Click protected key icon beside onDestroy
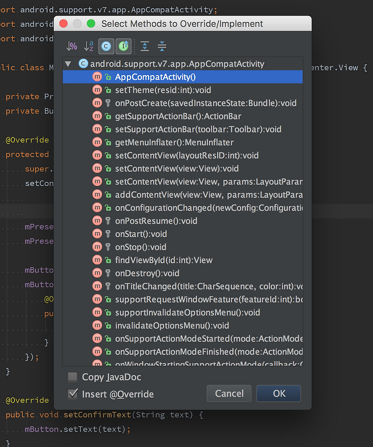Image resolution: width=373 pixels, height=447 pixels. click(x=108, y=273)
